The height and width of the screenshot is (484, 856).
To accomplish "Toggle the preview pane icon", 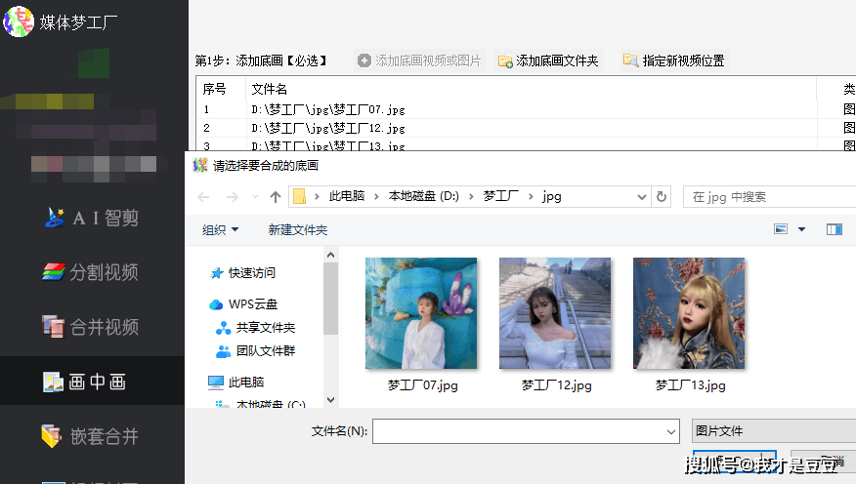I will 835,229.
